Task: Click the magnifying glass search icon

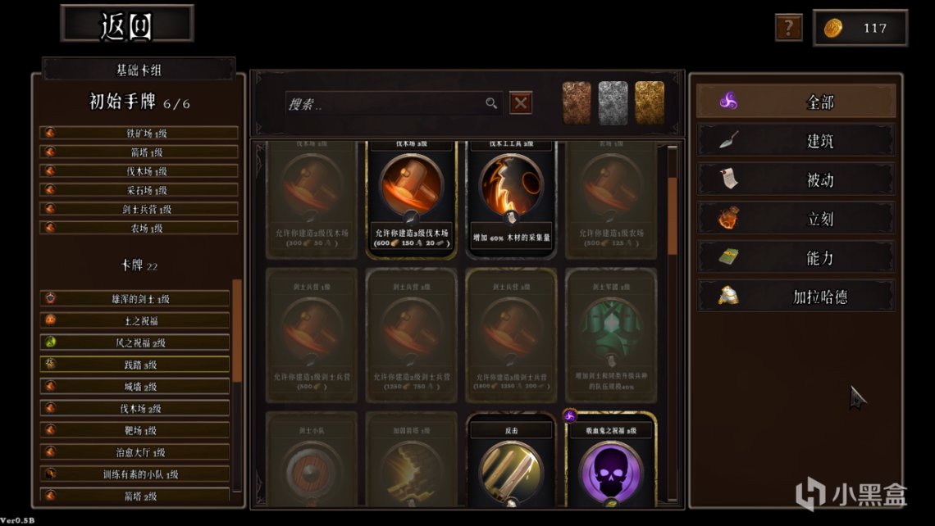Action: (x=491, y=103)
